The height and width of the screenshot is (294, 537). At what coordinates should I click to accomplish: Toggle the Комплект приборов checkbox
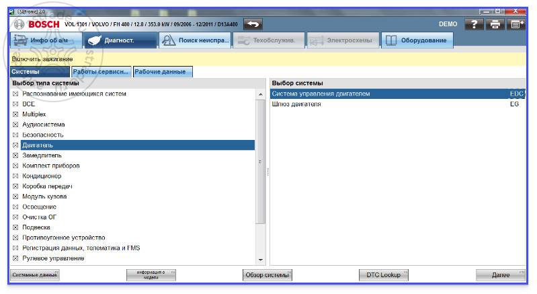(x=15, y=166)
